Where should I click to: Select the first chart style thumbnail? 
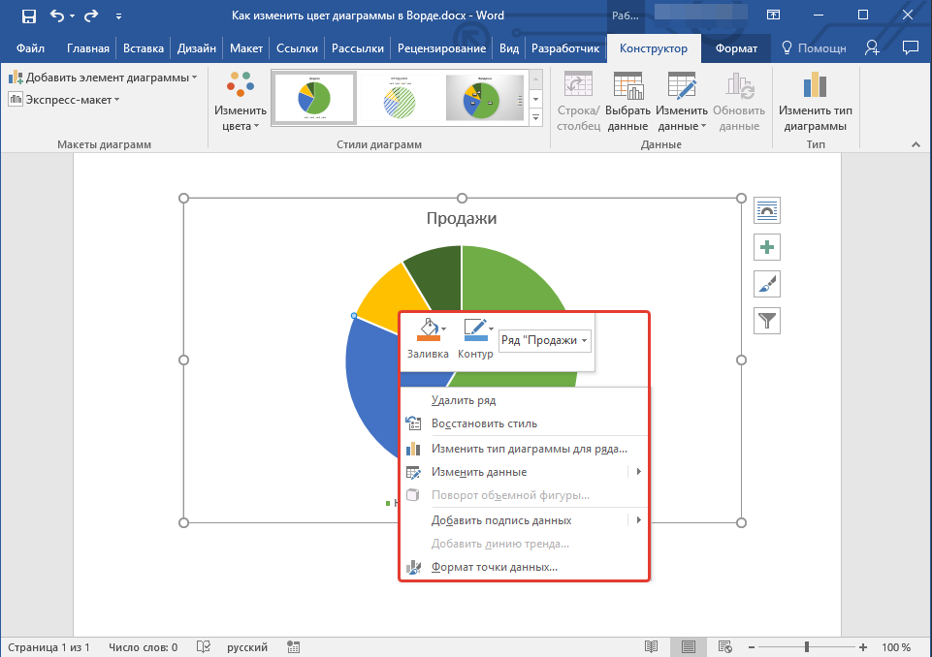point(314,98)
